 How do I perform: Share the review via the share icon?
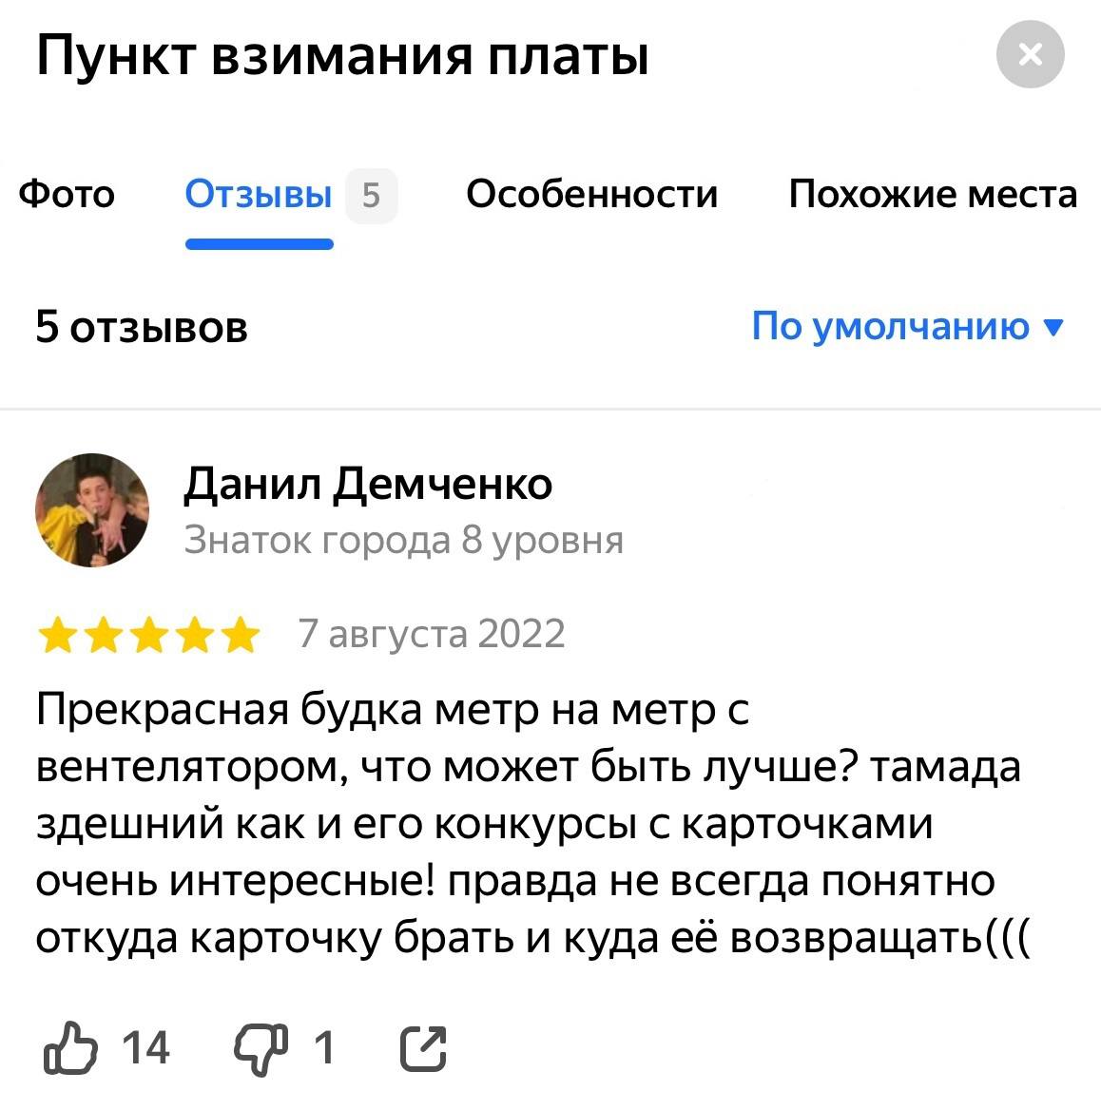423,1049
